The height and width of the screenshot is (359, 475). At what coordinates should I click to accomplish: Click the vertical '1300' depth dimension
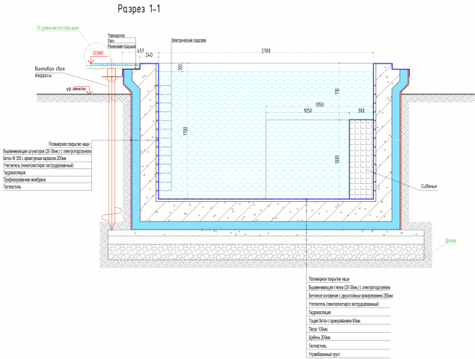click(x=186, y=131)
